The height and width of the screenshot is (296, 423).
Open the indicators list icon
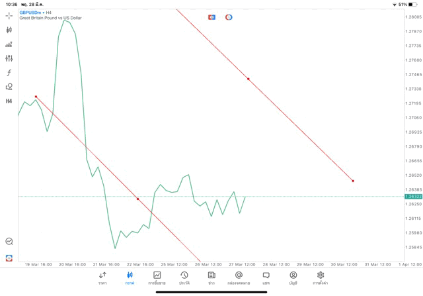tap(9, 44)
